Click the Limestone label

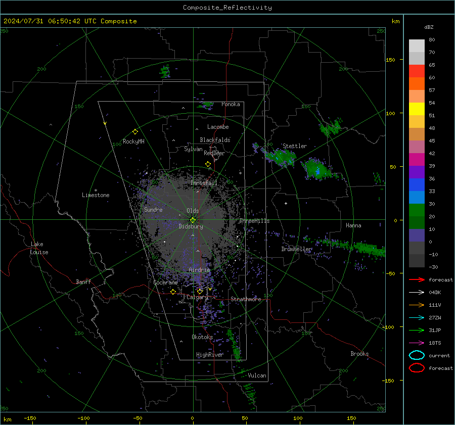tap(96, 195)
